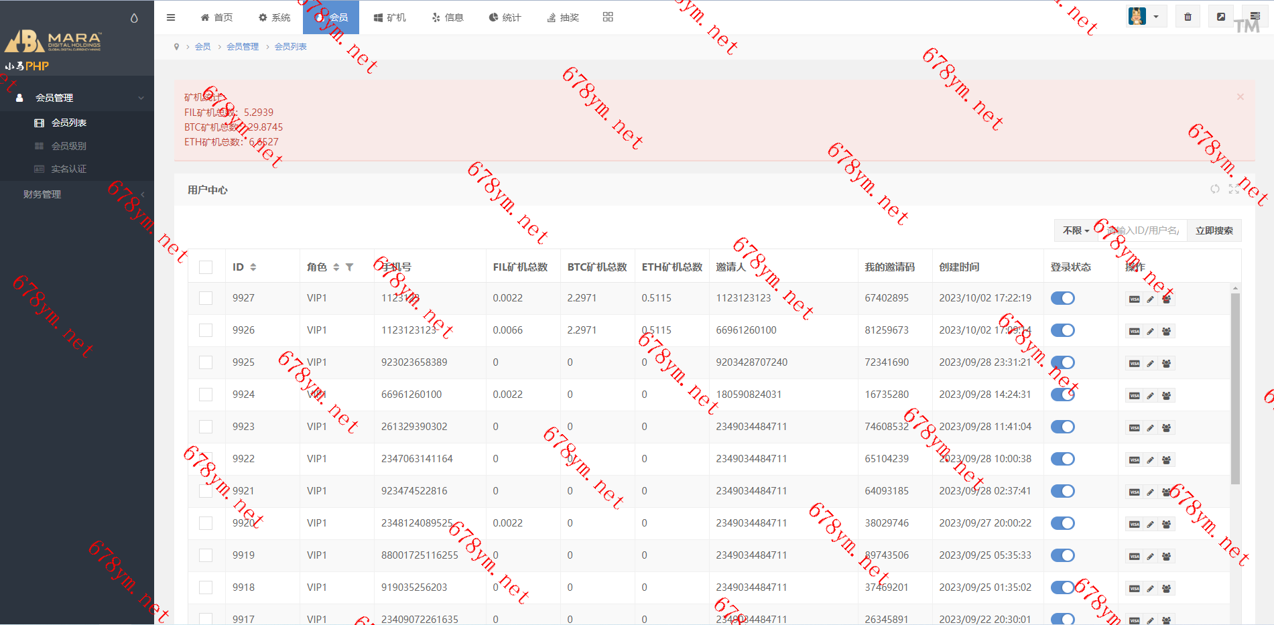Check the checkbox for user 9924 row

click(206, 395)
